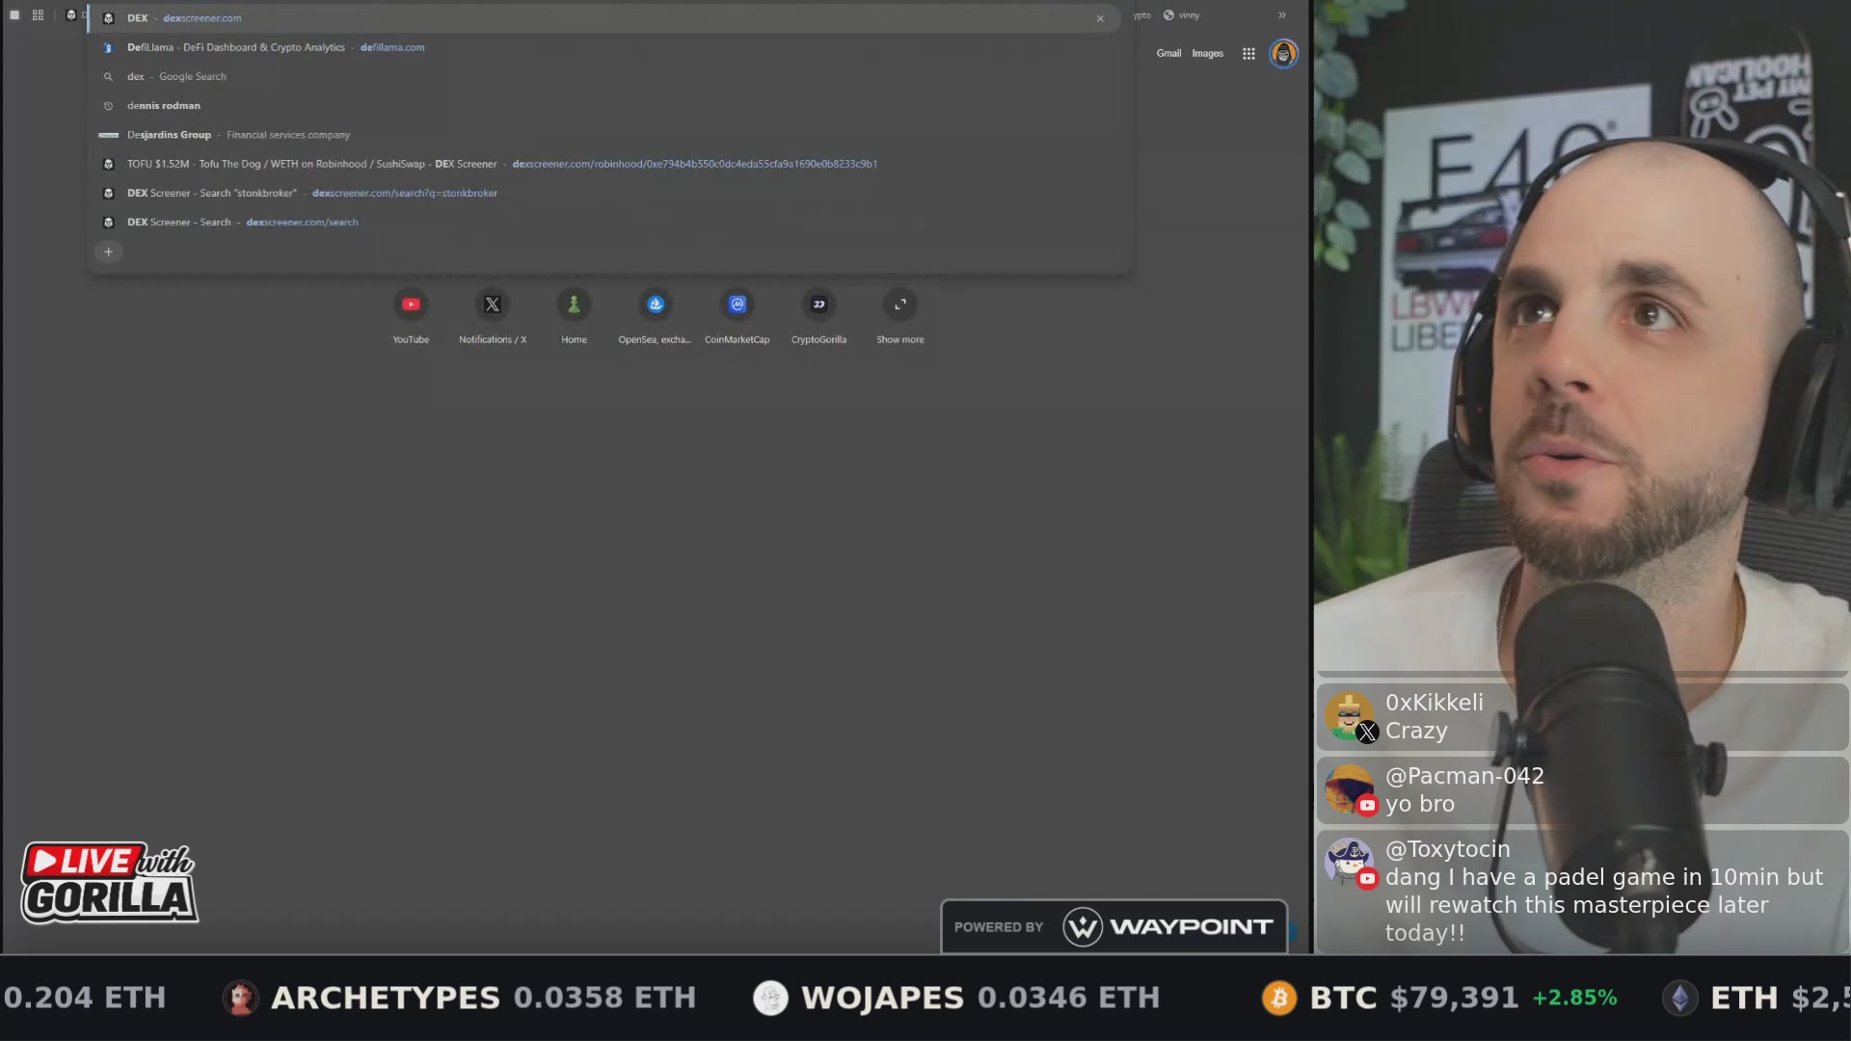
Task: Clear the address bar text
Action: 1100,18
